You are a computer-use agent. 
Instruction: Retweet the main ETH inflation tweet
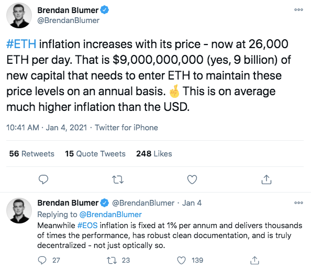[118, 179]
